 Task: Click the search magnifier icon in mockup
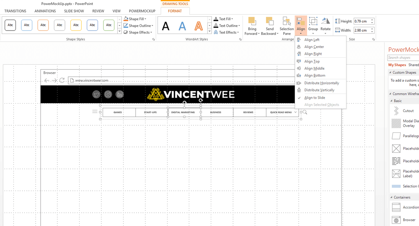pyautogui.click(x=305, y=112)
